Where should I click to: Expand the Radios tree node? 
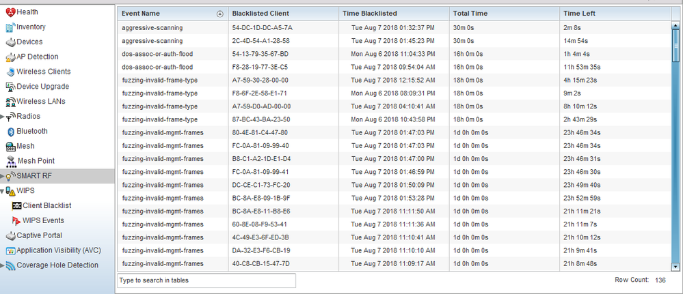[x=3, y=117]
